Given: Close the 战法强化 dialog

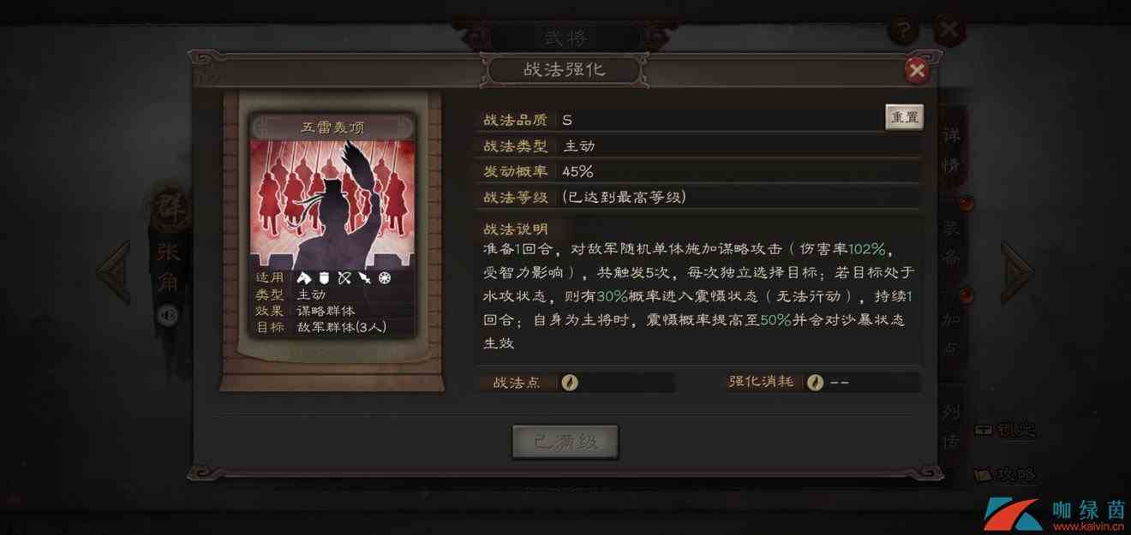Looking at the screenshot, I should click(x=917, y=70).
